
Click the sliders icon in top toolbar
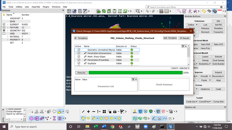pyautogui.click(x=167, y=11)
